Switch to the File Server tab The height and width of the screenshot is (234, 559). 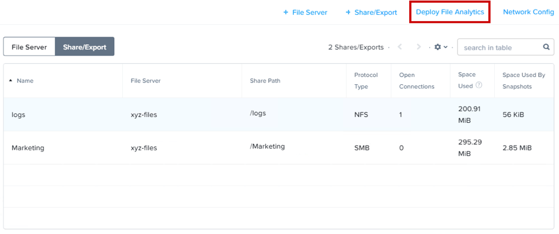coord(29,47)
